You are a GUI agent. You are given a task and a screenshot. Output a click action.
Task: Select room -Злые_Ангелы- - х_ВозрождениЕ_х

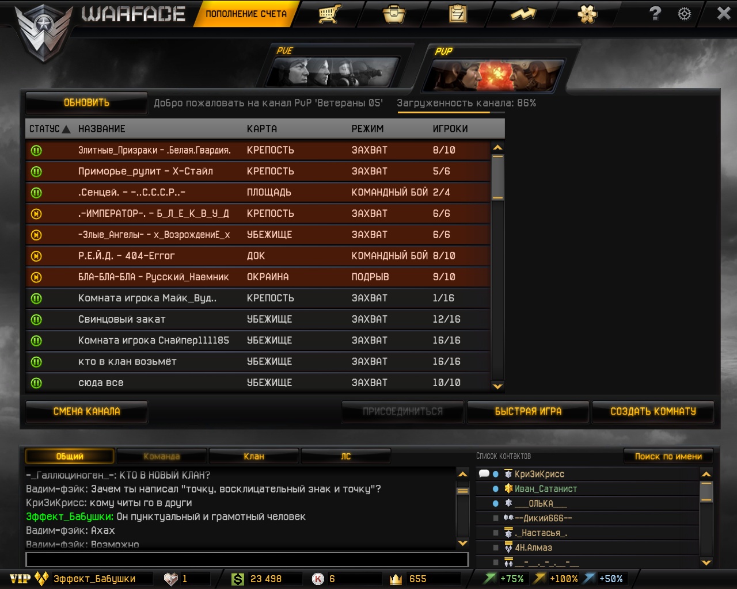258,235
